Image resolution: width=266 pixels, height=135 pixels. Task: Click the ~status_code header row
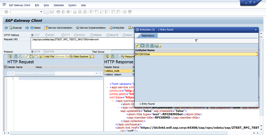(x=118, y=71)
